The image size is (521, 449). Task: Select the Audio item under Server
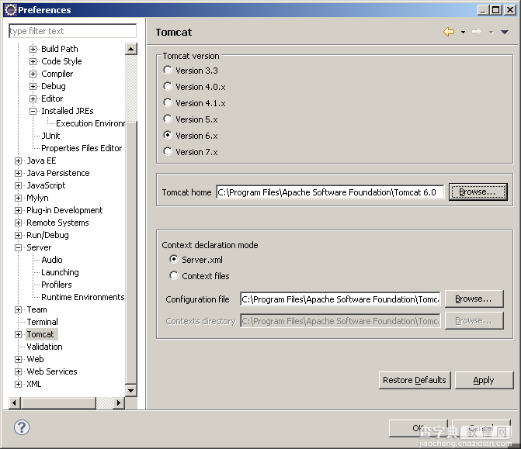52,260
